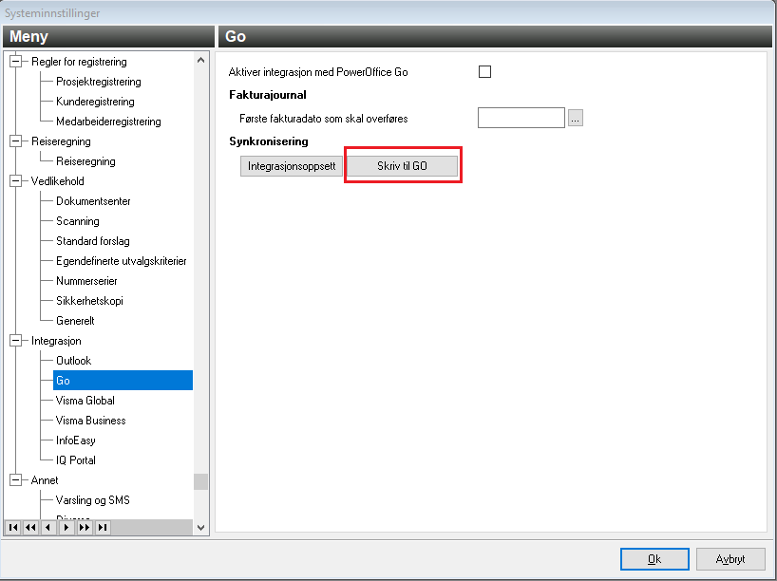Collapse the Vedlikehold tree node
Screen dimensions: 777x581
click(16, 180)
